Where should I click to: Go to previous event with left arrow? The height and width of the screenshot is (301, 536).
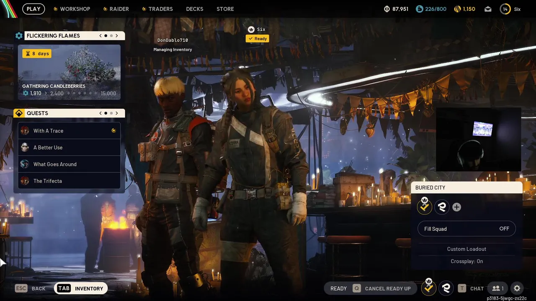tap(100, 36)
